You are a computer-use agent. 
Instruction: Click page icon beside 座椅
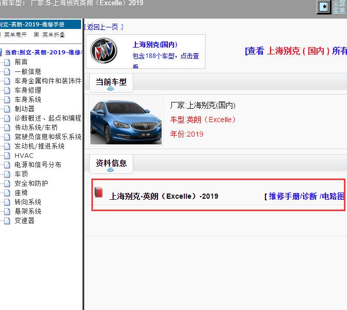7,193
